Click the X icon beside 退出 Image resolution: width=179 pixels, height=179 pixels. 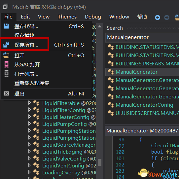pos(6,93)
